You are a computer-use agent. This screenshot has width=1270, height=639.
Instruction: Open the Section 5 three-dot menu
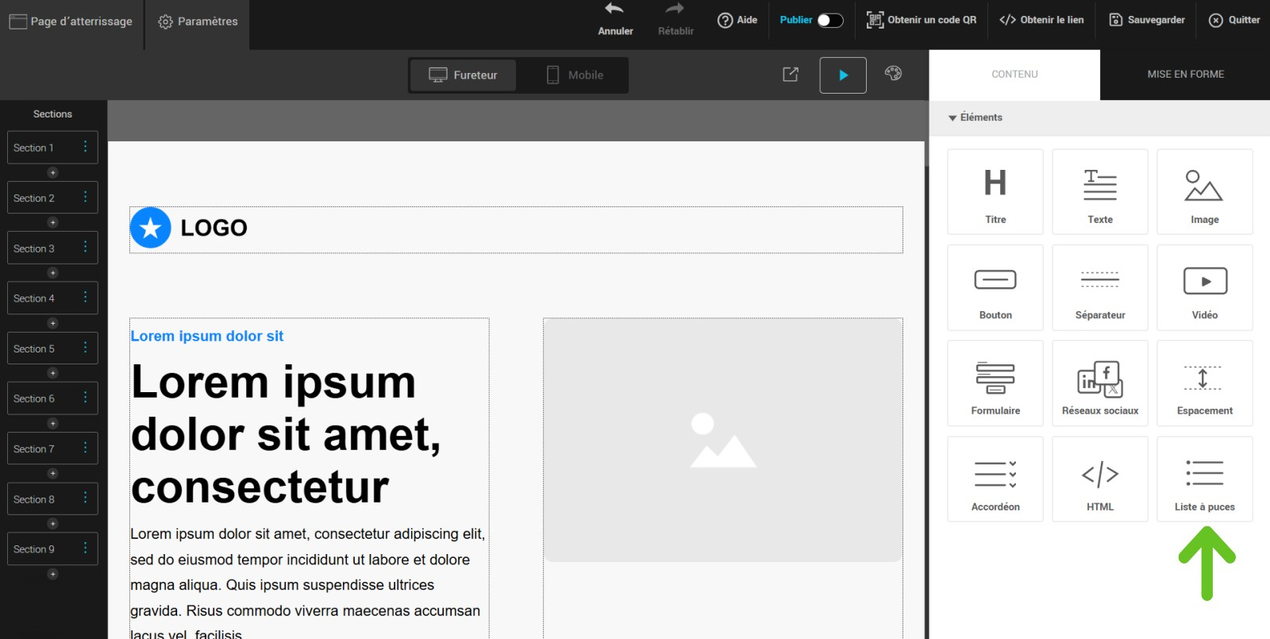[x=86, y=348]
